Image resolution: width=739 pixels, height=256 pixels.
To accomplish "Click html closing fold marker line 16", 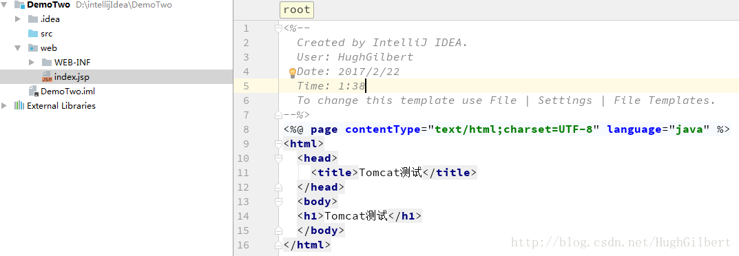I will point(278,245).
